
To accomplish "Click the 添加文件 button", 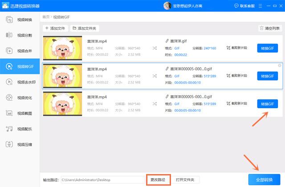I will (x=55, y=28).
